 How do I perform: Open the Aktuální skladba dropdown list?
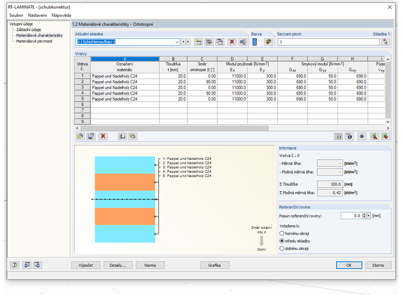[x=177, y=42]
